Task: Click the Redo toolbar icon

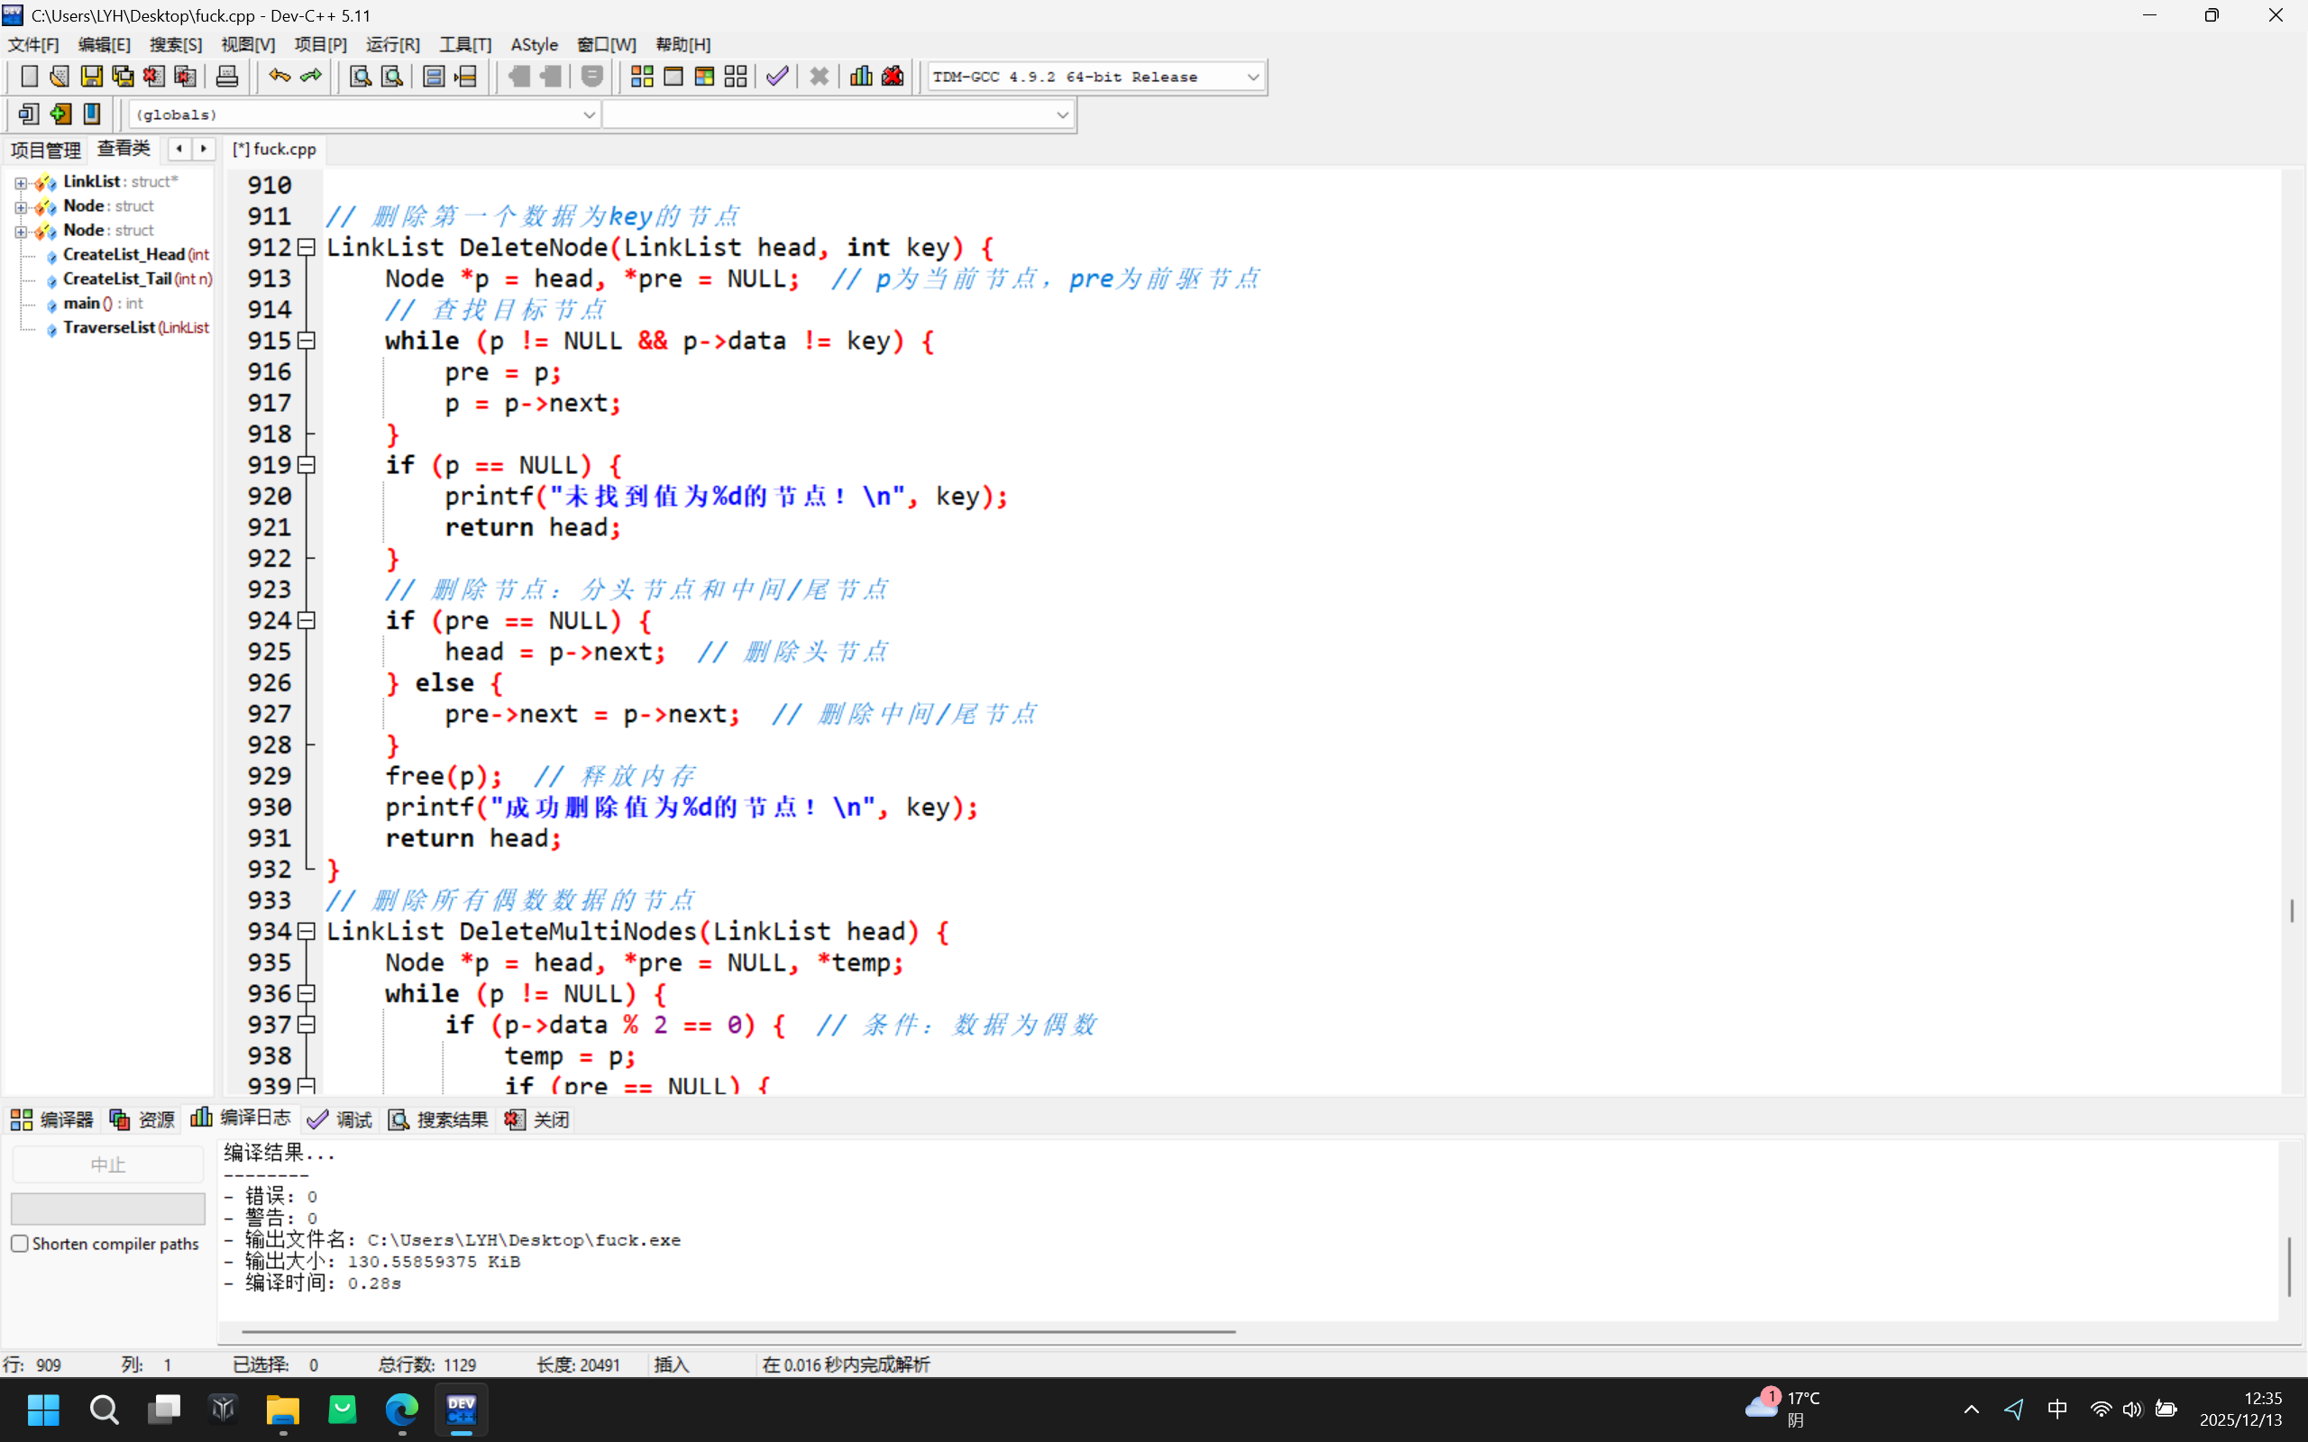Action: click(310, 76)
